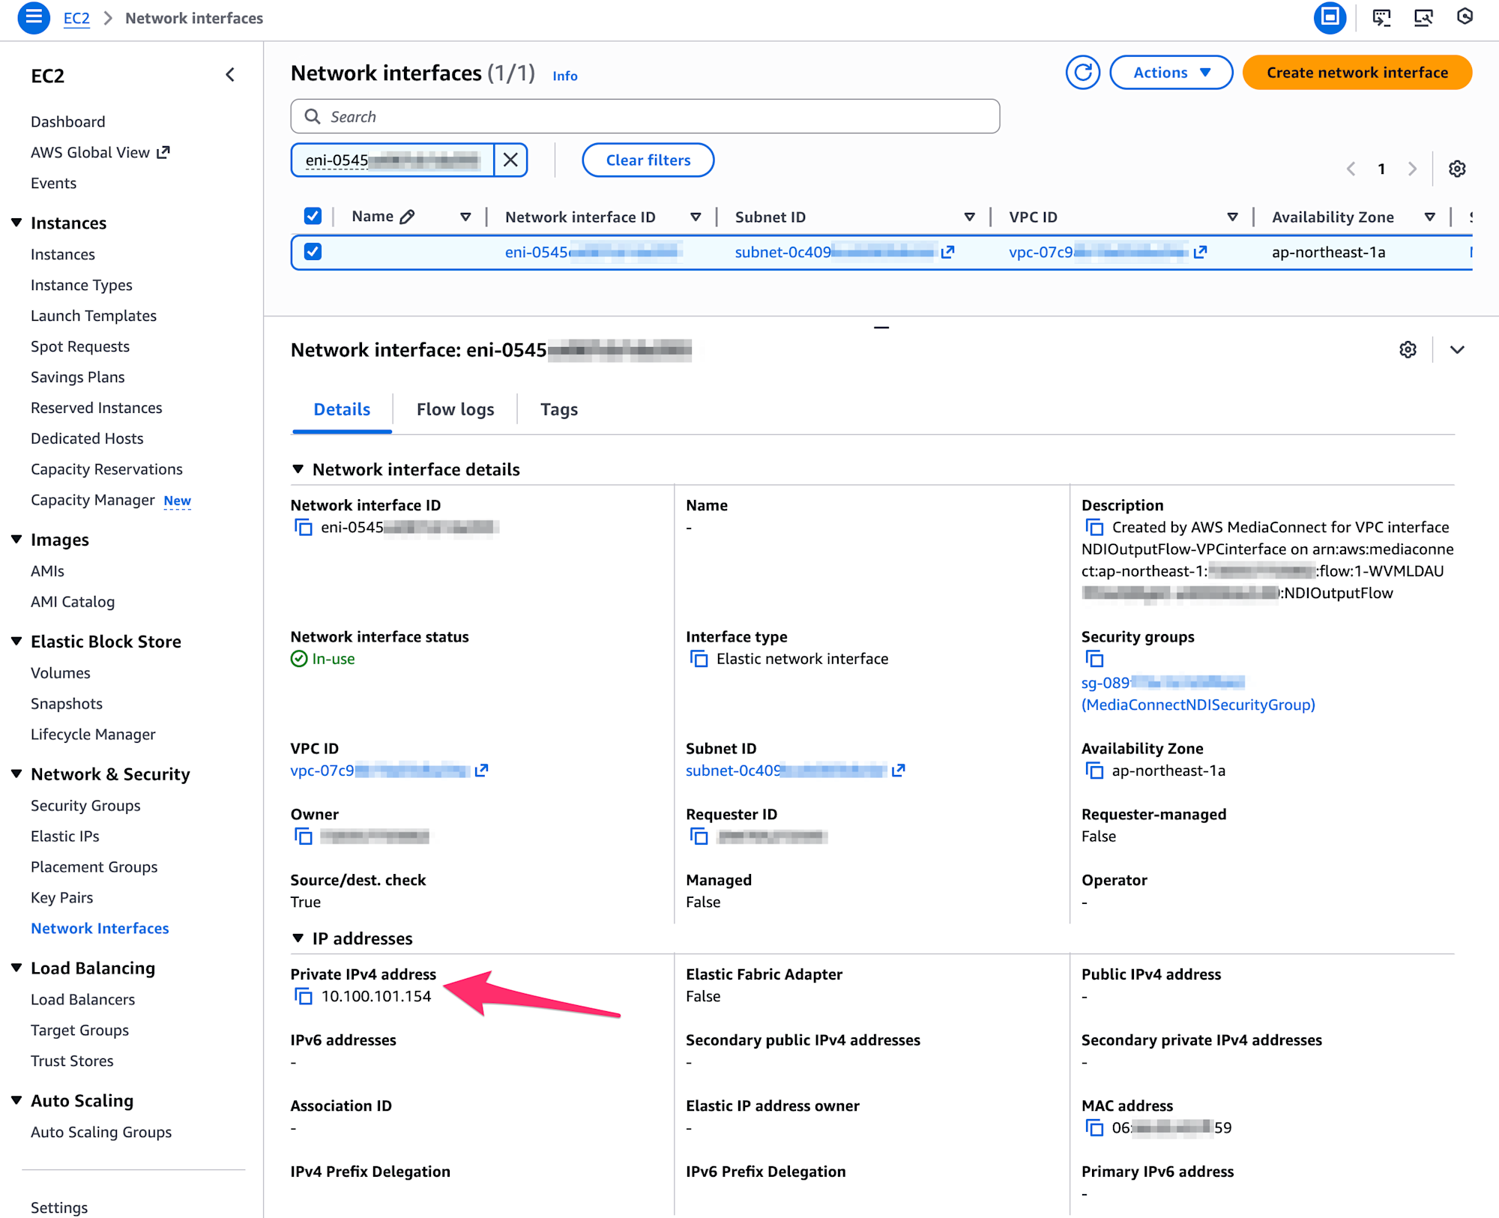Click the Search input field
The width and height of the screenshot is (1499, 1218).
tap(645, 116)
